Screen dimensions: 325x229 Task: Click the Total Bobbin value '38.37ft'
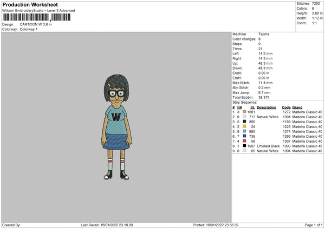point(264,98)
